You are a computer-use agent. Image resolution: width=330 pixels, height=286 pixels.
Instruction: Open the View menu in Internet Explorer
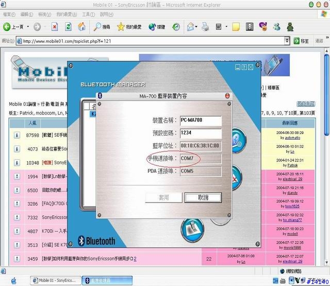click(x=45, y=14)
